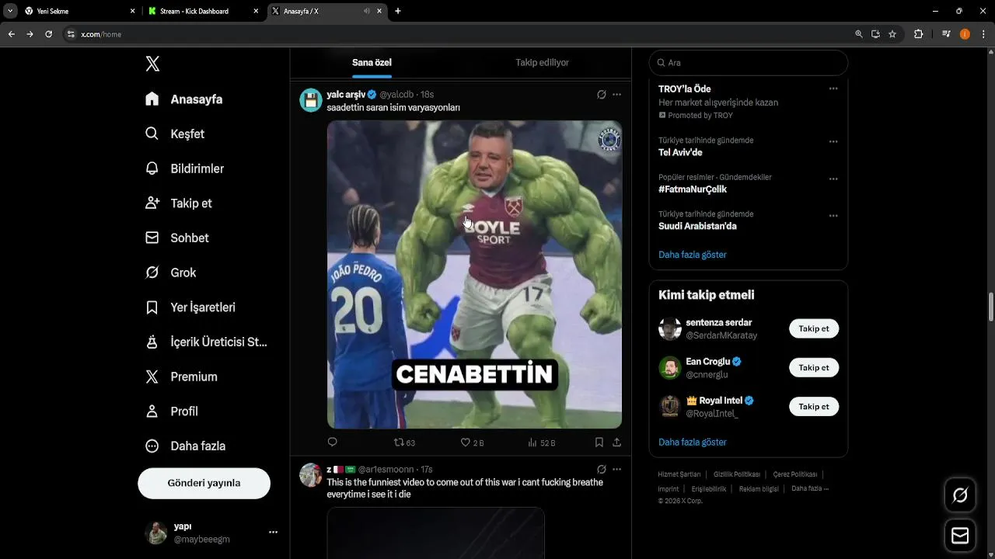Open ar1esmoonn profile avatar
The image size is (995, 559).
311,475
